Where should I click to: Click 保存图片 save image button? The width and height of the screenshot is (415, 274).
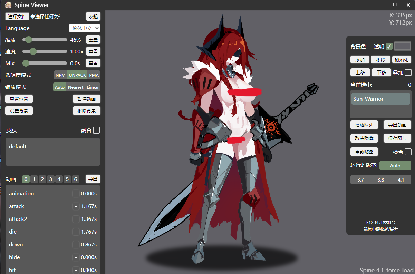point(397,138)
